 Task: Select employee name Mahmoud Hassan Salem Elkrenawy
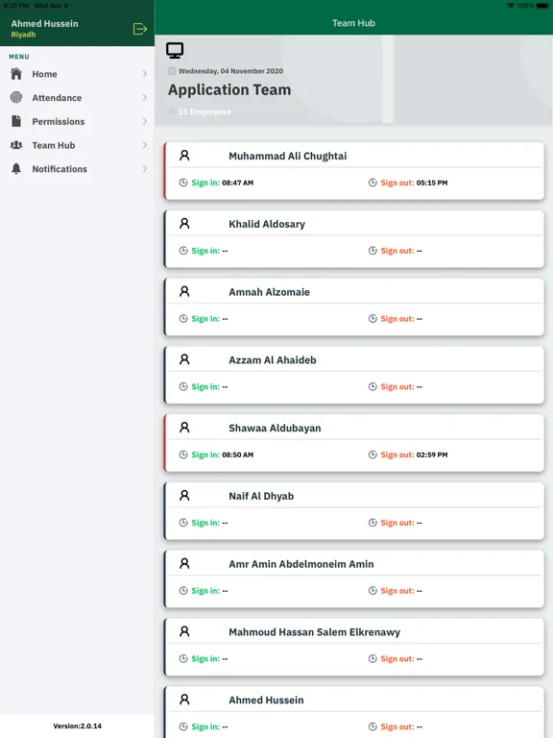tap(314, 632)
